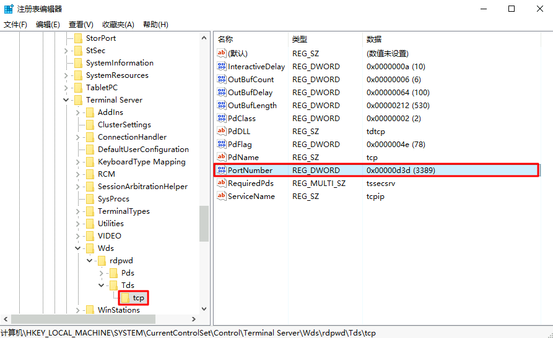Screen dimensions: 553x338
Task: Click the AddIns folder icon
Action: pyautogui.click(x=90, y=112)
